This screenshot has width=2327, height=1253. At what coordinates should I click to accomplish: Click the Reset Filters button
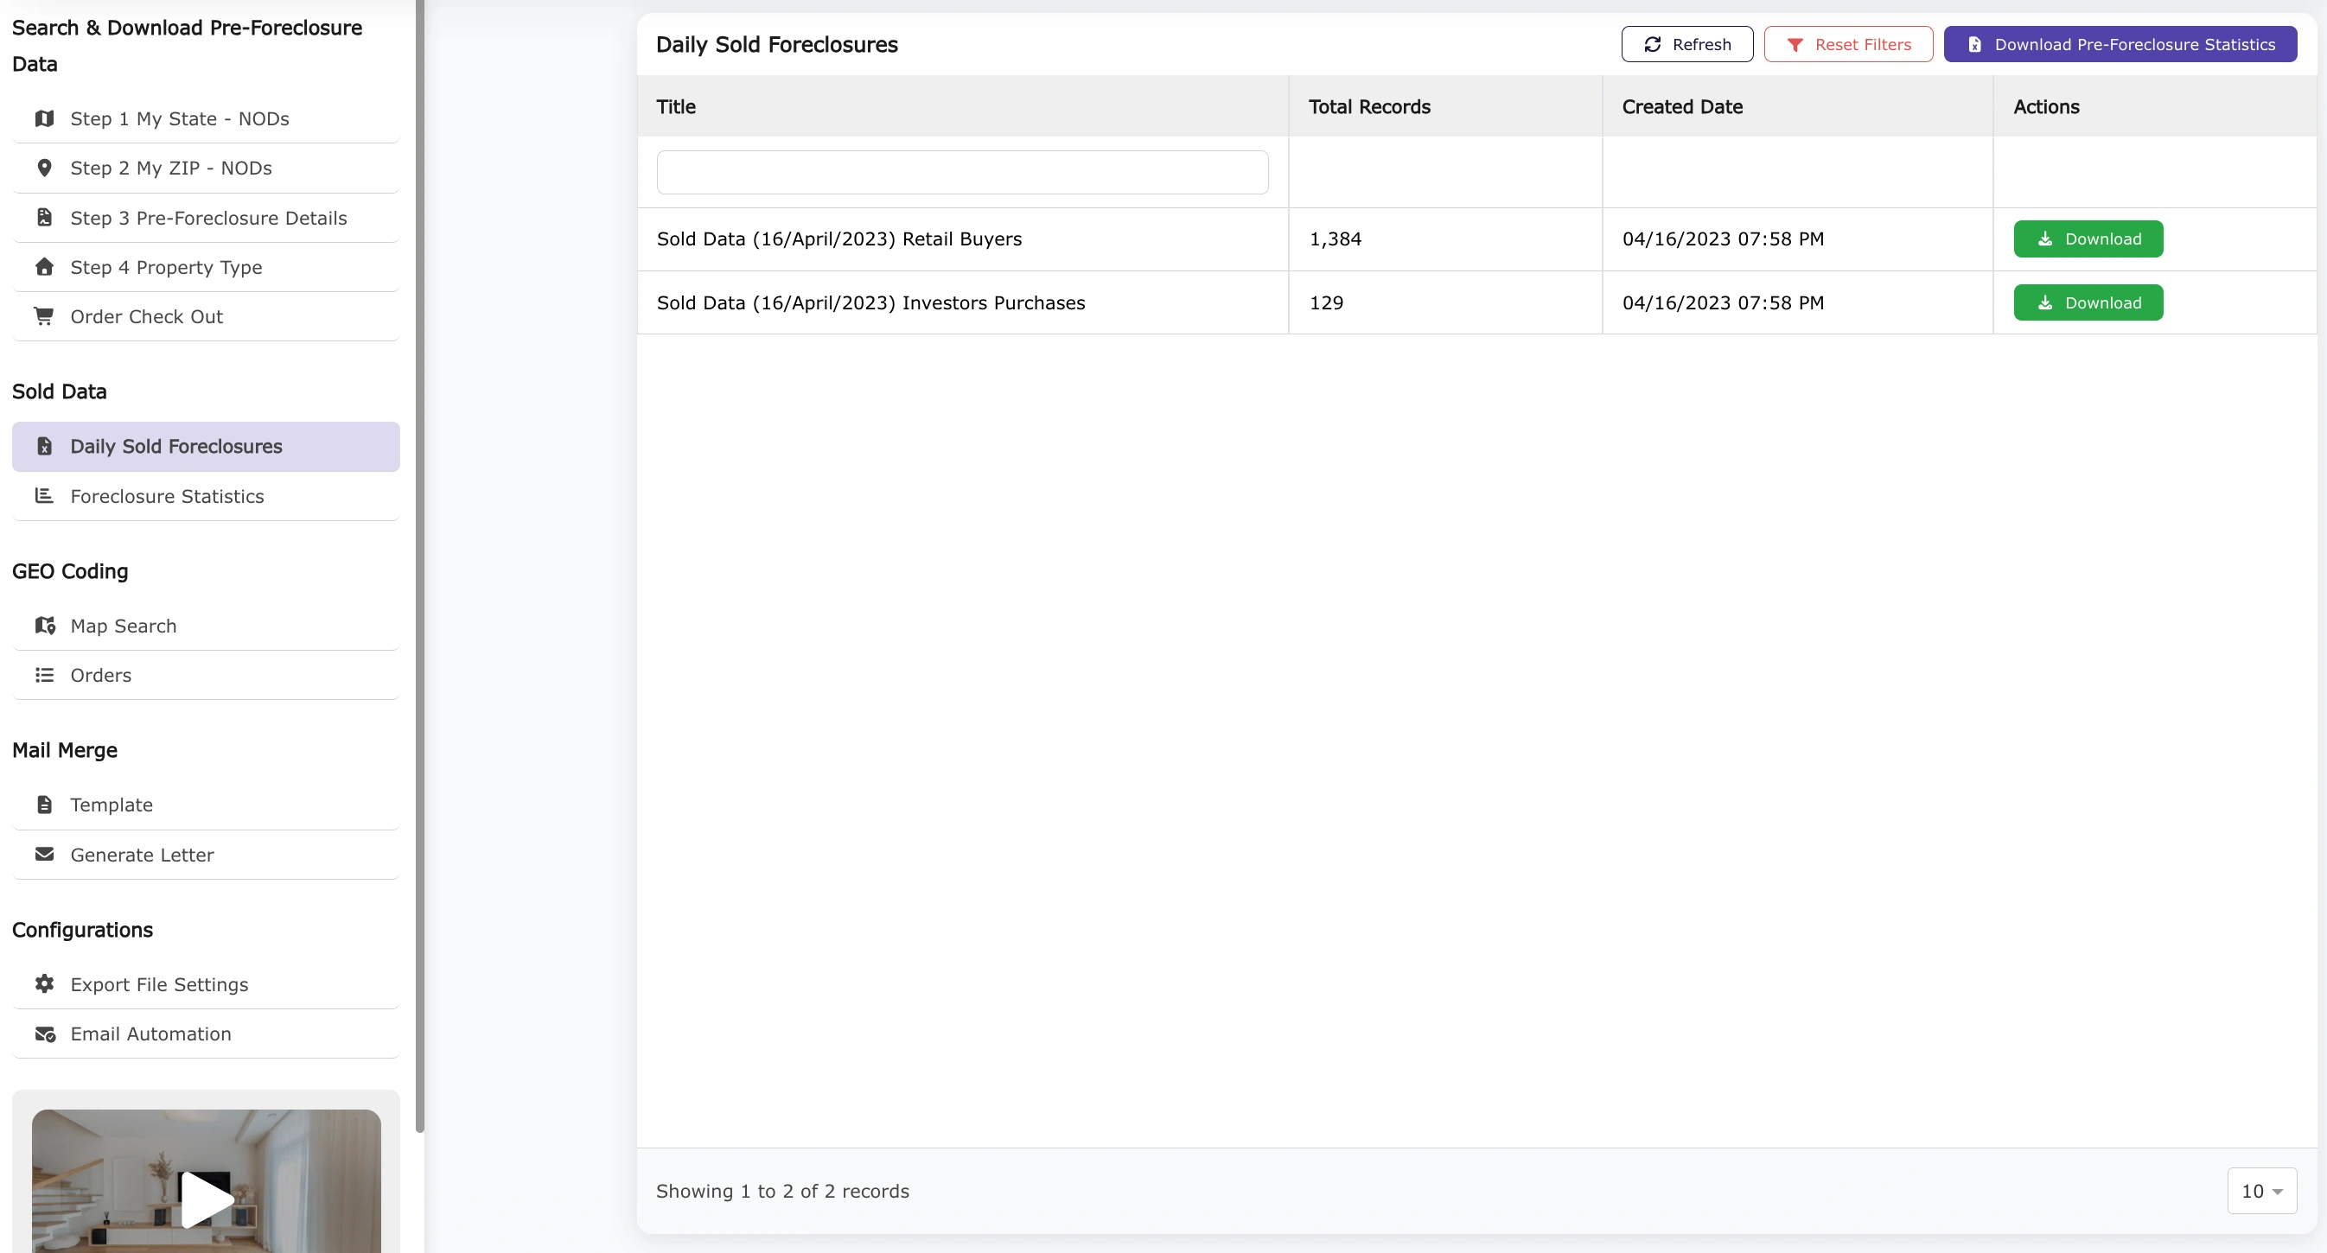click(1847, 44)
